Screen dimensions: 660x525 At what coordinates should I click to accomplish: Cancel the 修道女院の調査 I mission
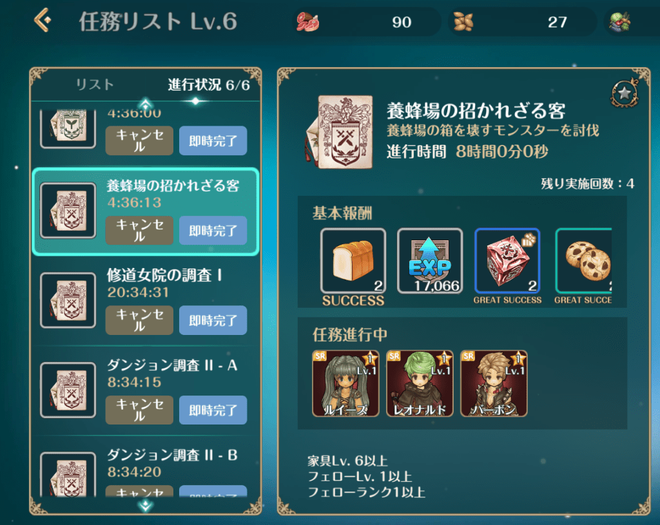(x=139, y=320)
